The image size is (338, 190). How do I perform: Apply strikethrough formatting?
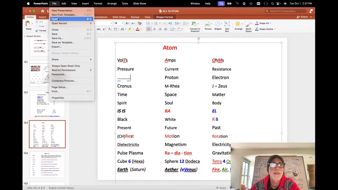point(98,29)
